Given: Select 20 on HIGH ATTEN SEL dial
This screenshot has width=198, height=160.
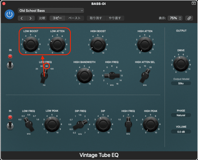Looking at the screenshot, I should [151, 67].
